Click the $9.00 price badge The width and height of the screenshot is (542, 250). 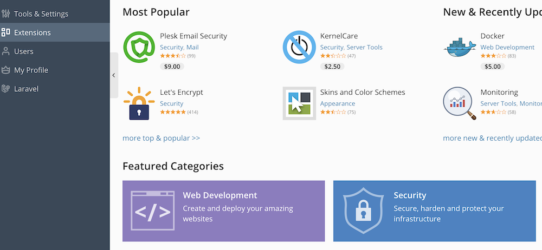172,67
